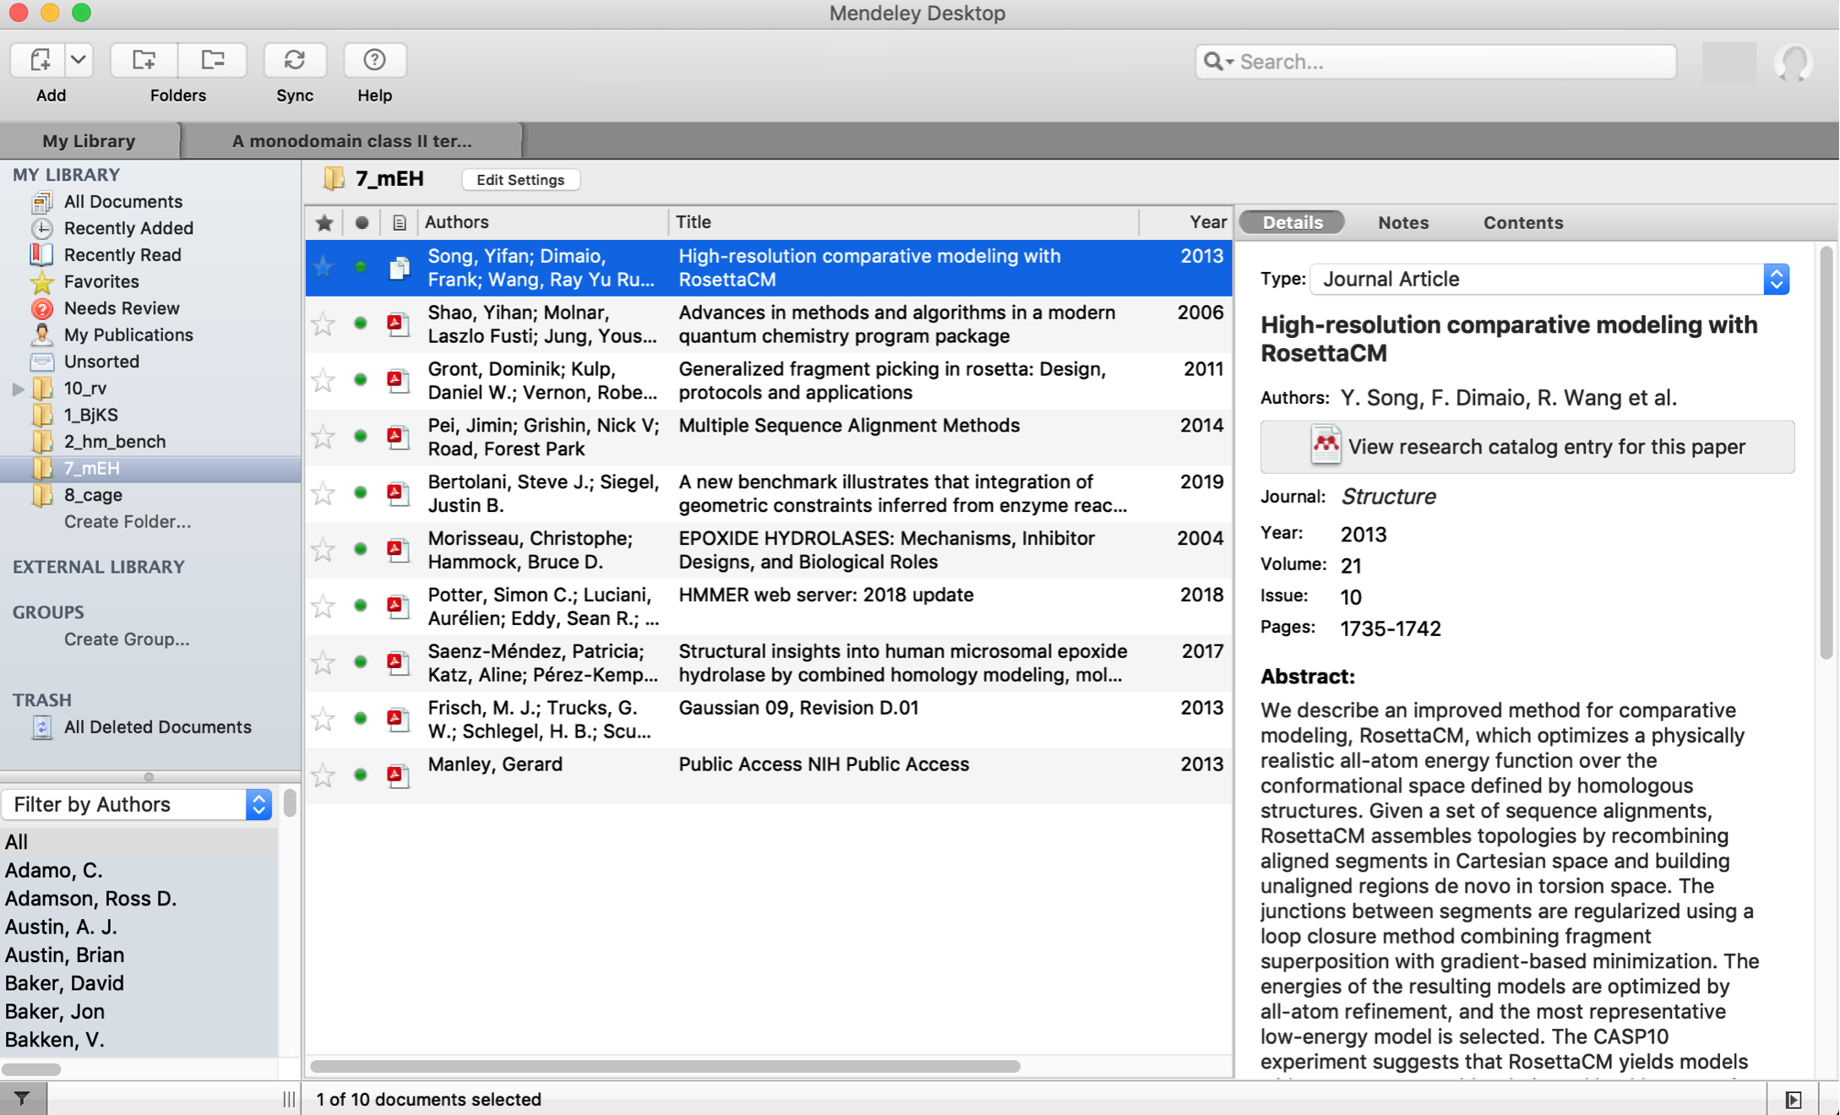Click the create new folder icon
1840x1115 pixels.
pyautogui.click(x=144, y=60)
